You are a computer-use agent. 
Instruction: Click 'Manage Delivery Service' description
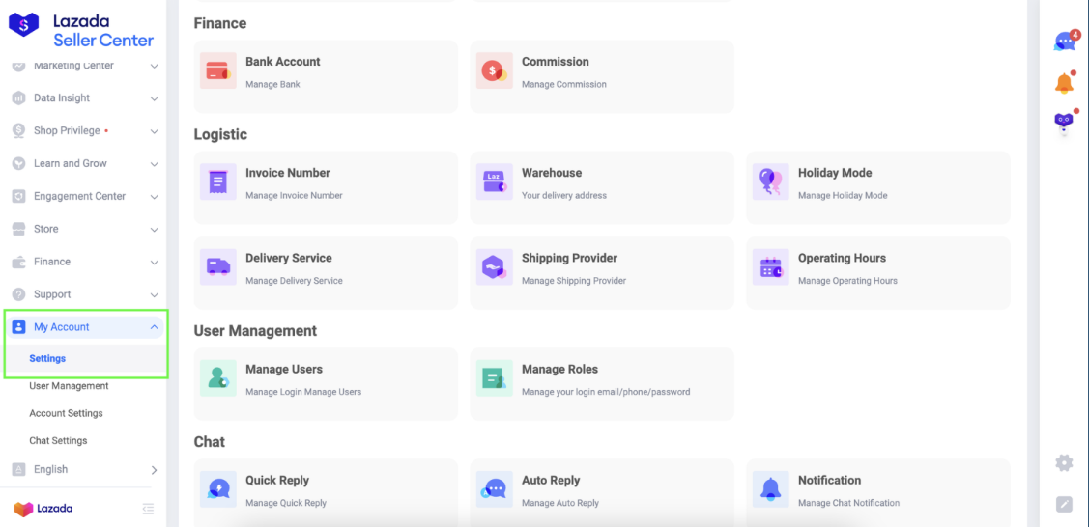click(x=294, y=281)
